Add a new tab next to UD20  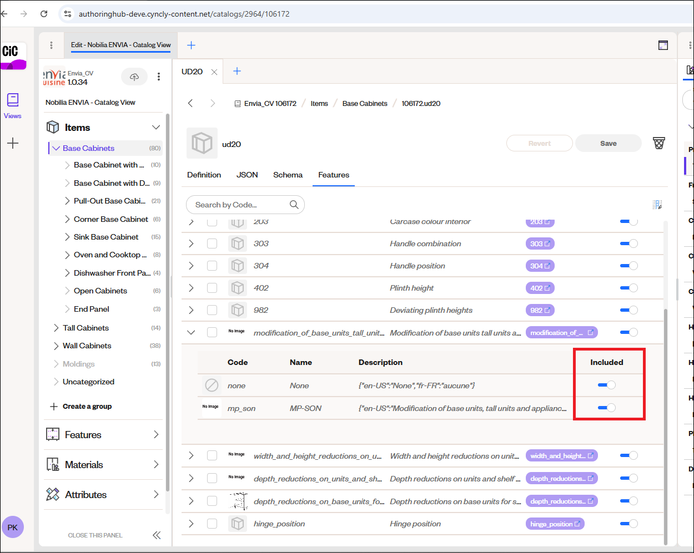(x=237, y=71)
